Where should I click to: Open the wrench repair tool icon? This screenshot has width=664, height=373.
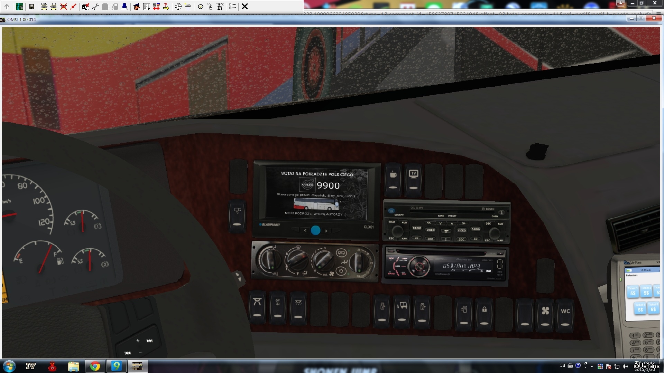pyautogui.click(x=95, y=7)
